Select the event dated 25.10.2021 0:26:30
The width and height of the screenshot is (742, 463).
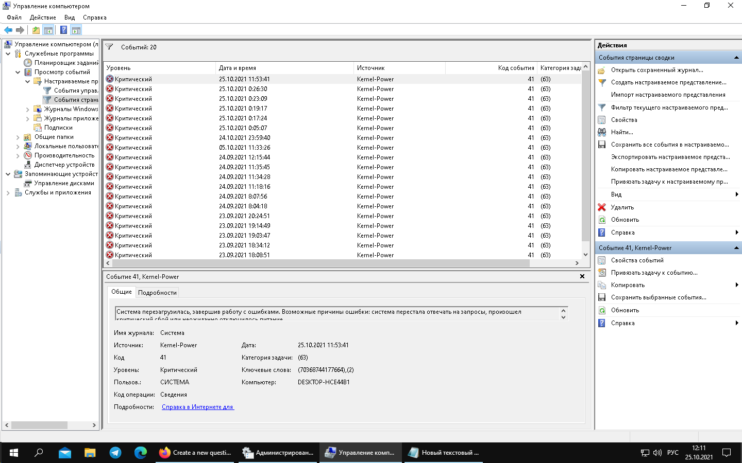[343, 89]
